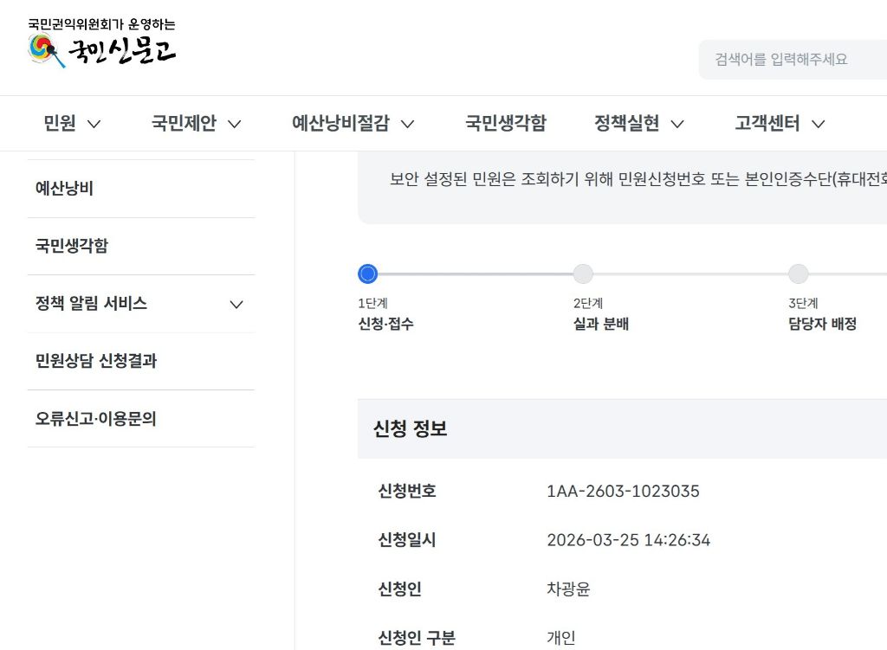887x650 pixels.
Task: Click the 신청 정보 section header
Action: click(x=411, y=429)
